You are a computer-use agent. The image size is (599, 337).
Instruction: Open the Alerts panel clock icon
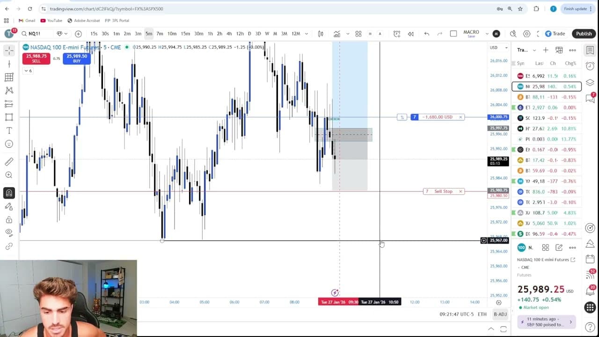[x=590, y=66]
